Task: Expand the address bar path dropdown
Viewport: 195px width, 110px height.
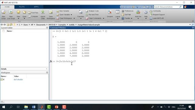Action: [x=190, y=24]
